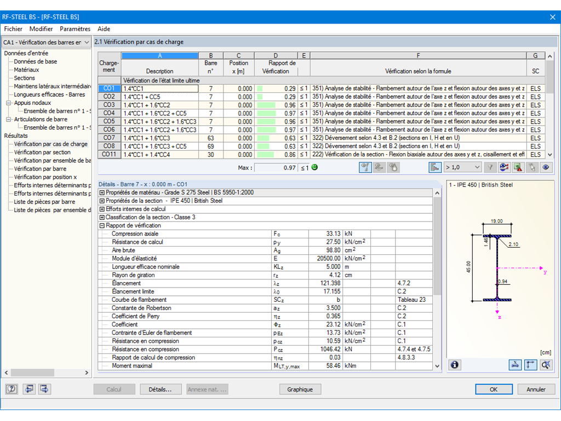The height and width of the screenshot is (421, 561).
Task: Click the solid results eye icon
Action: 393,167
